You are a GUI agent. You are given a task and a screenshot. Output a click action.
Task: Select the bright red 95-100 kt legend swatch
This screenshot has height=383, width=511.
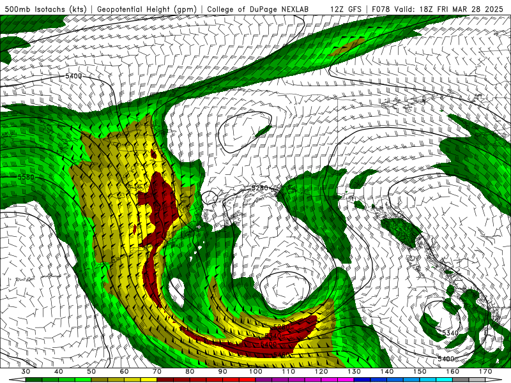247,380
